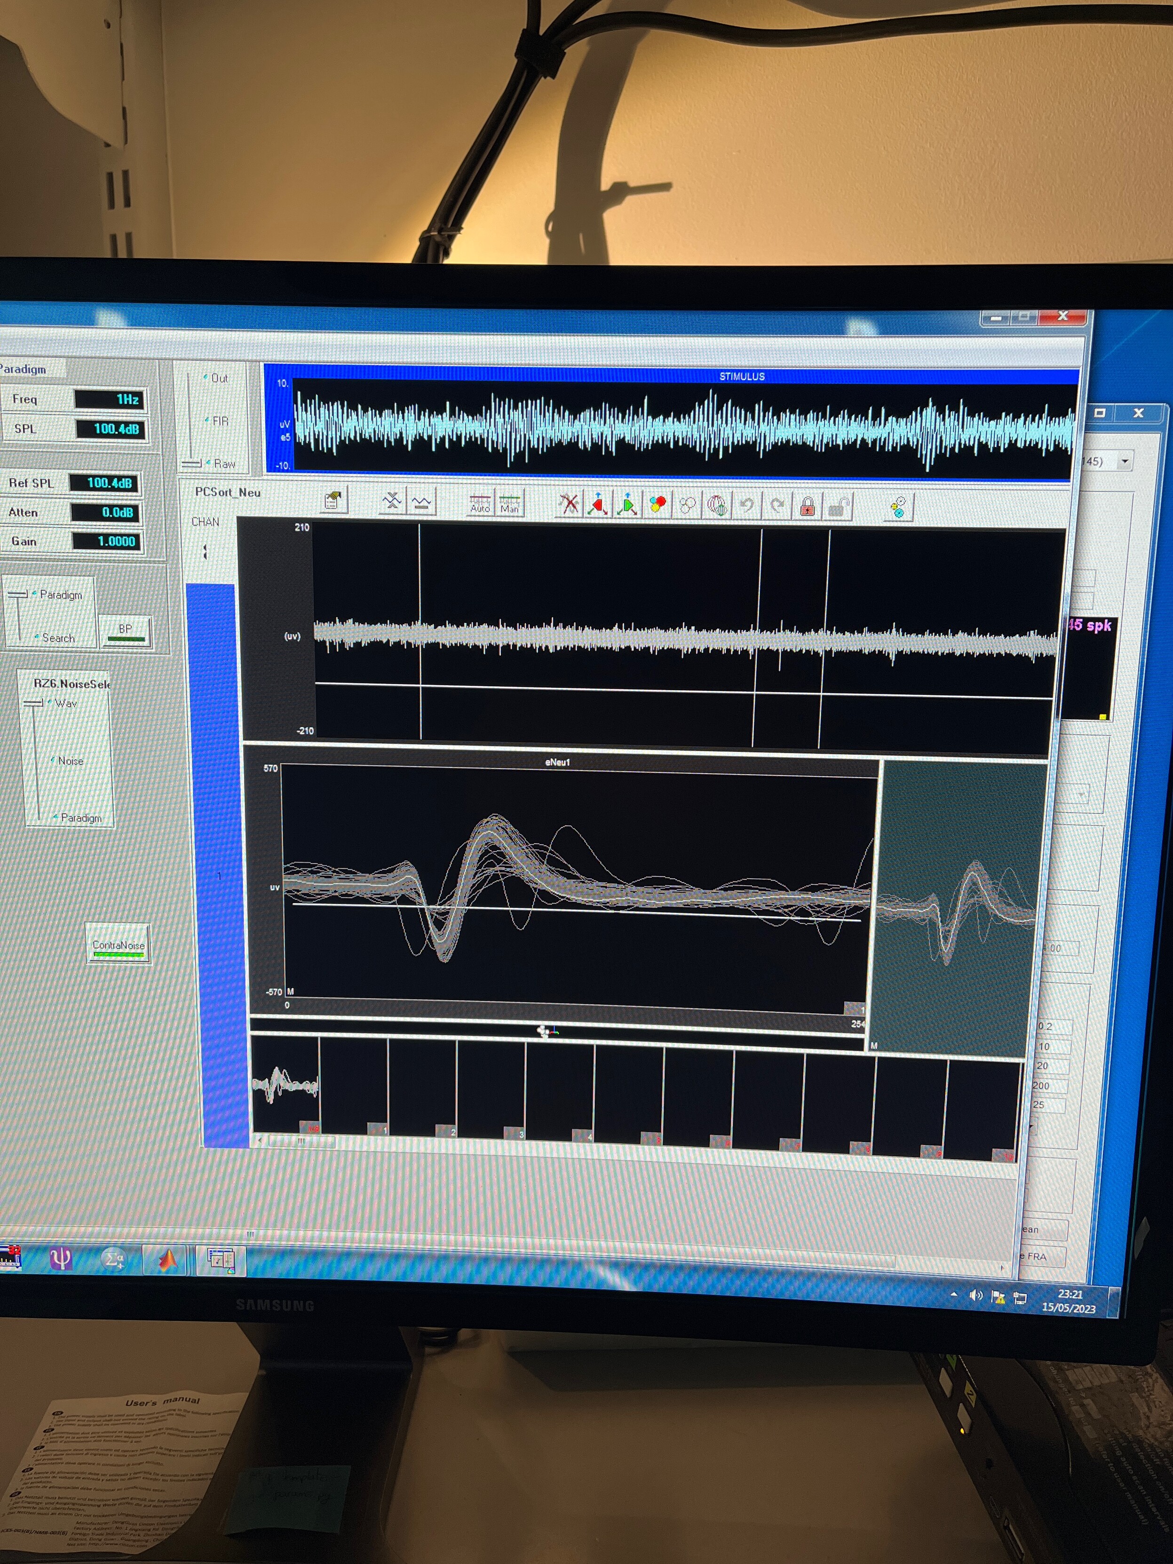Click the red closed padlock icon

pyautogui.click(x=808, y=506)
